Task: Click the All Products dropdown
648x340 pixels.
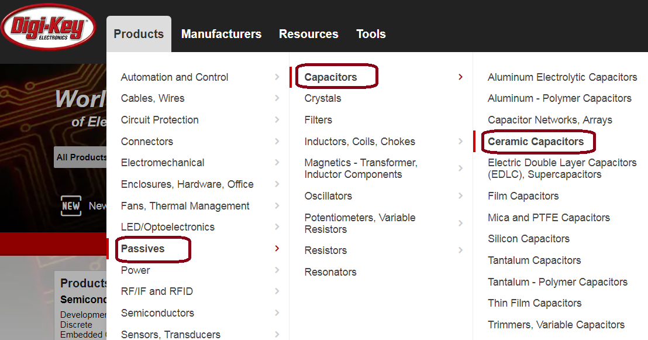Action: point(81,157)
